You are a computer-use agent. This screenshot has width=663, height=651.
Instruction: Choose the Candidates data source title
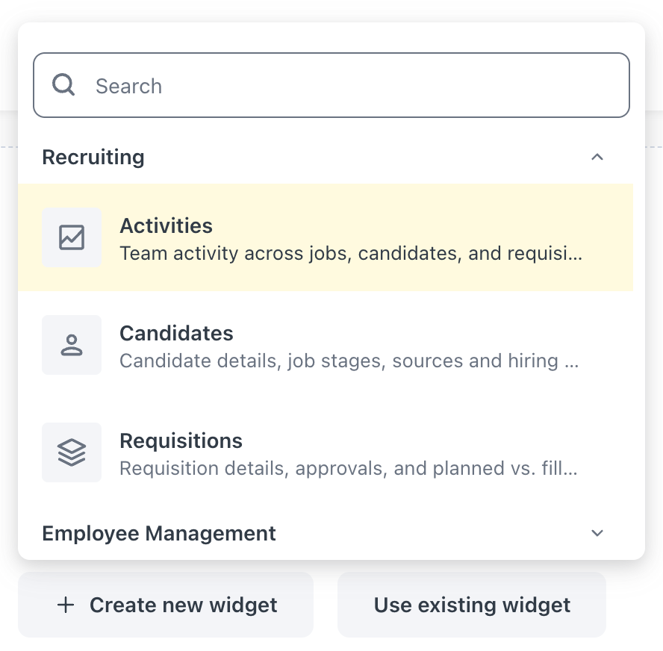pos(176,333)
